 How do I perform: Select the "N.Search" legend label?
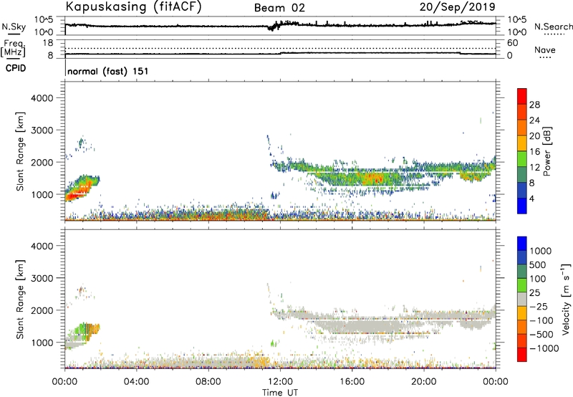coord(554,27)
